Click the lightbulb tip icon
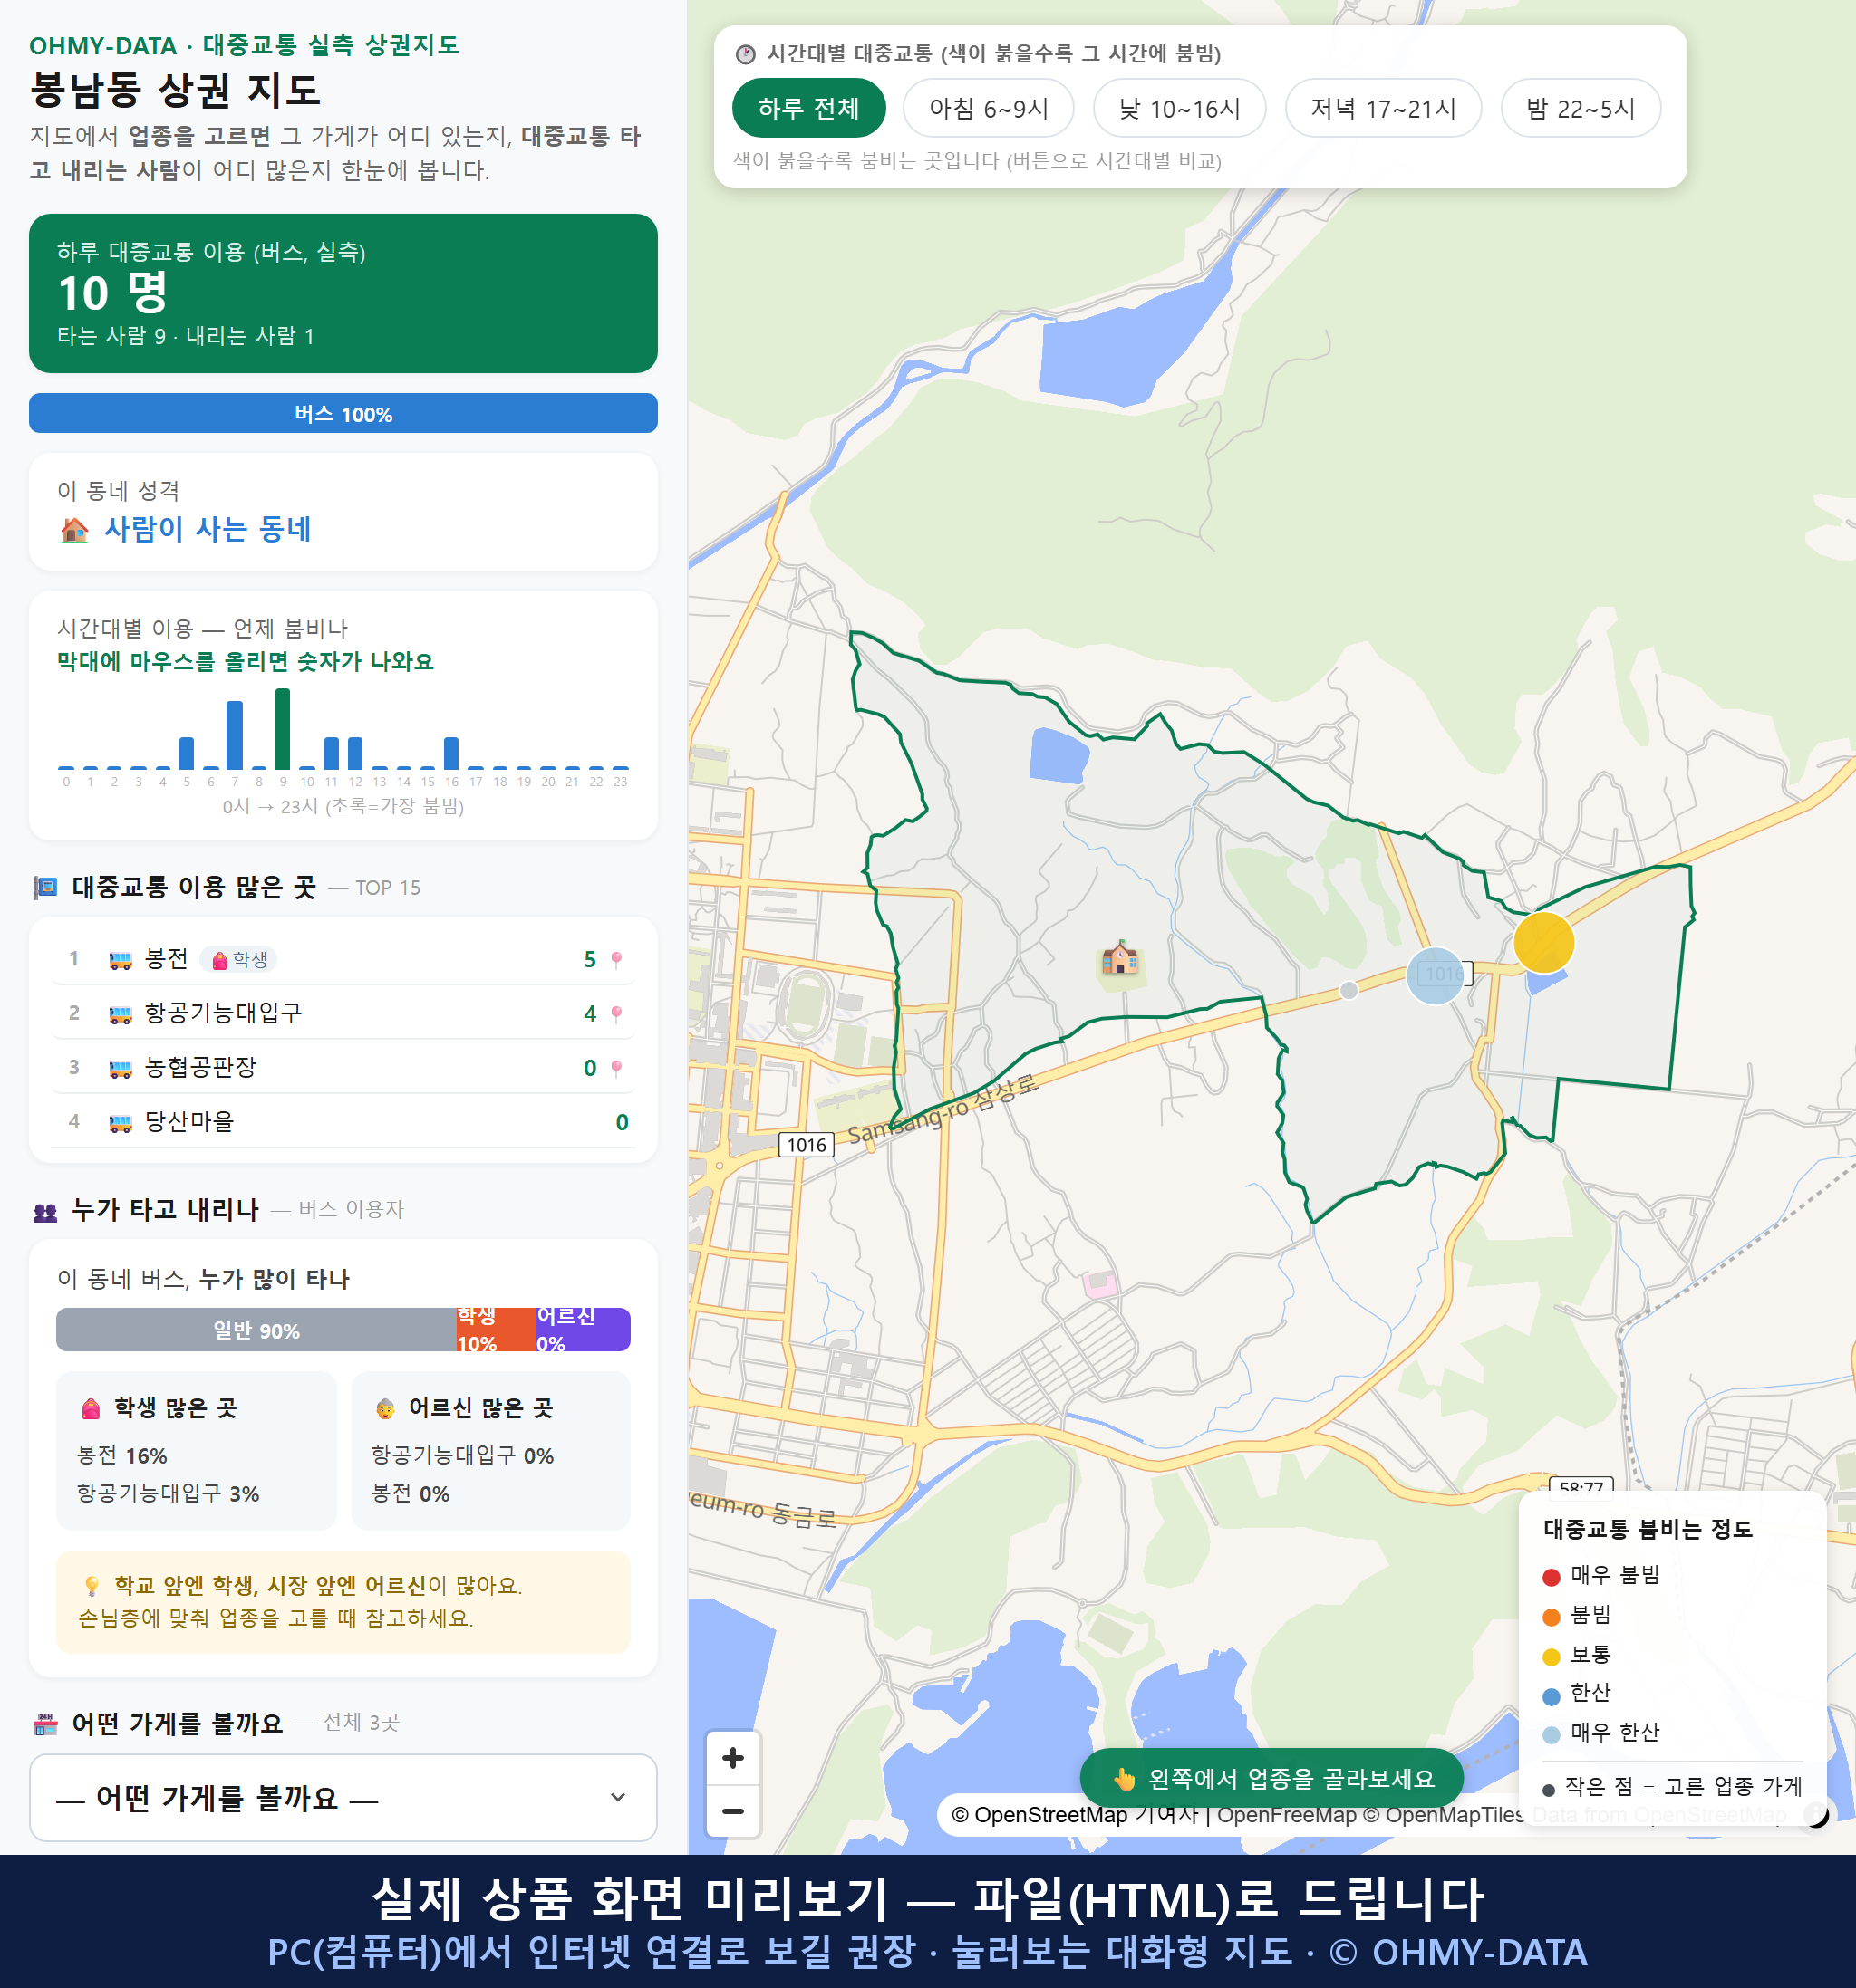The height and width of the screenshot is (1988, 1856). pos(92,1586)
